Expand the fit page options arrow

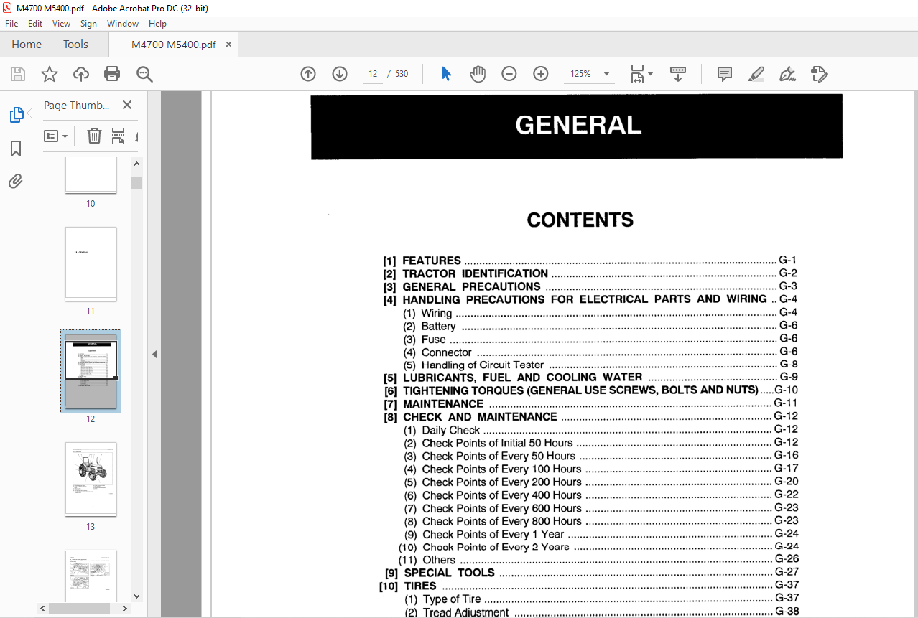[650, 74]
